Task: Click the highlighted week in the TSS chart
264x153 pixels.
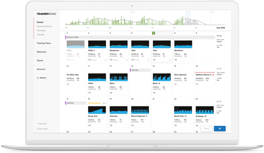Action: pos(188,18)
